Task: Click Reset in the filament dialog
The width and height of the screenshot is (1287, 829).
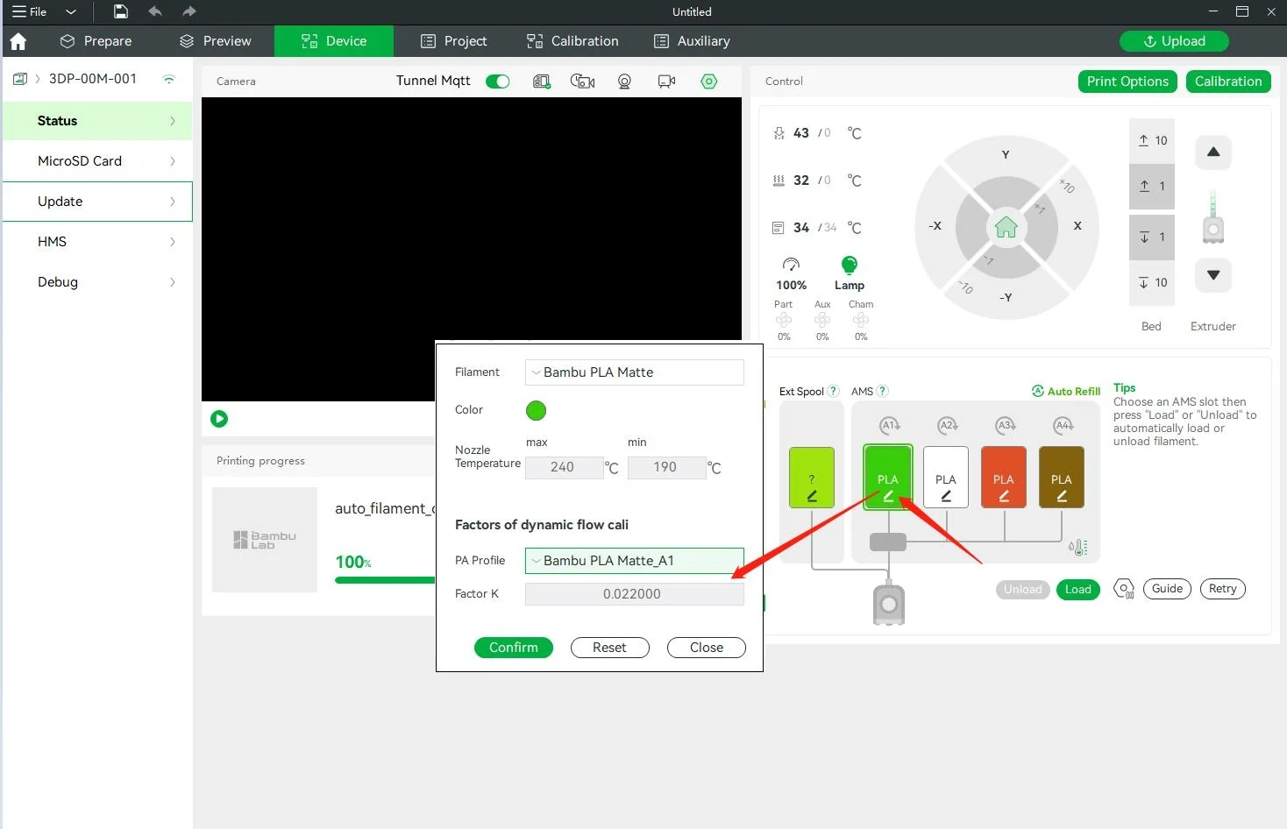Action: pos(609,648)
